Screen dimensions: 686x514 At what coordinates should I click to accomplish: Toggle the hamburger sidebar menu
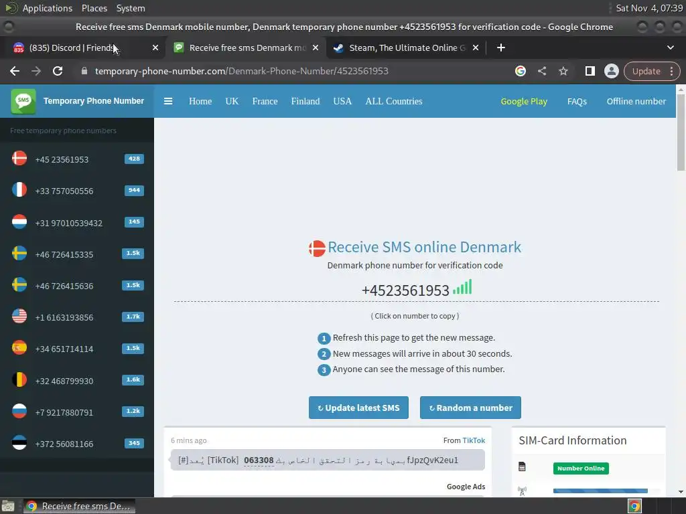coord(168,102)
